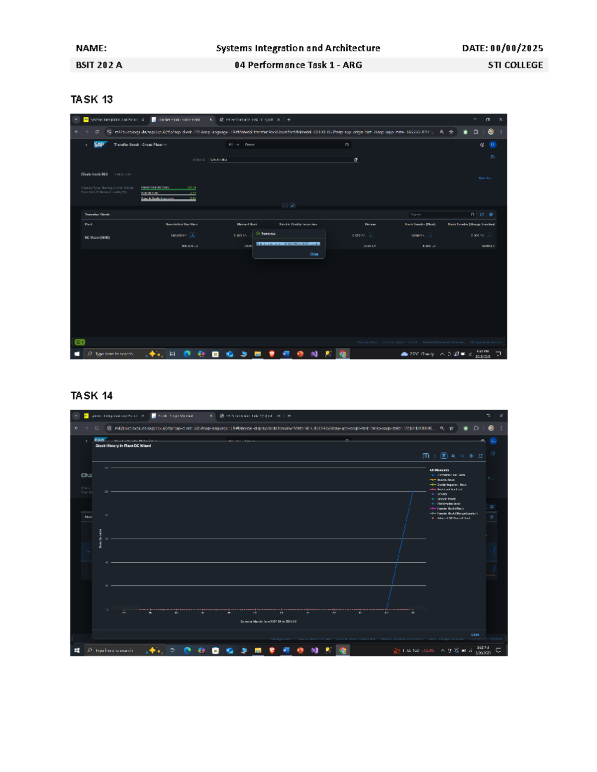This screenshot has width=597, height=772.
Task: Switch to first browser tab in Task 13 screenshot
Action: pos(113,120)
